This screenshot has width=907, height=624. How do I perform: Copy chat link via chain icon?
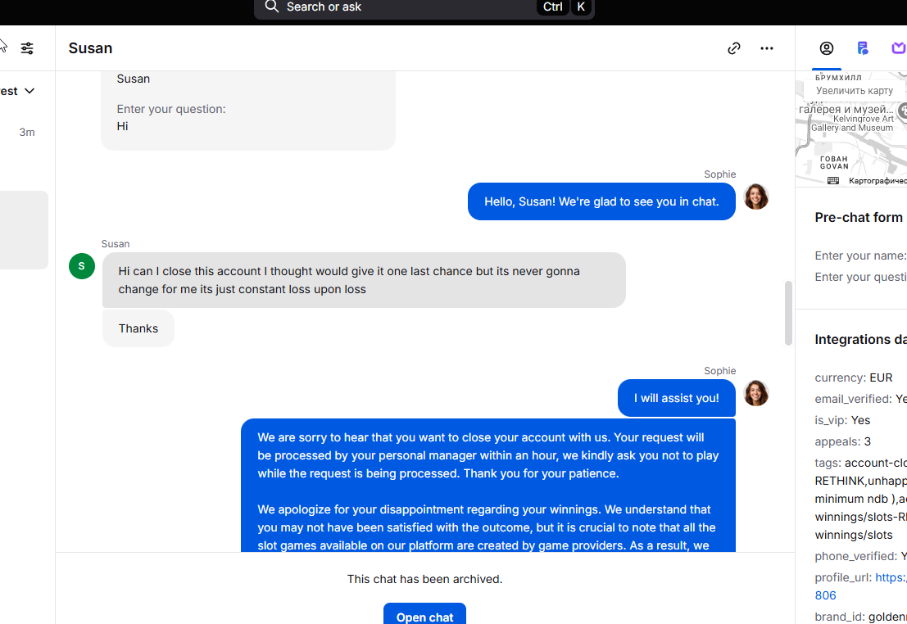(734, 48)
